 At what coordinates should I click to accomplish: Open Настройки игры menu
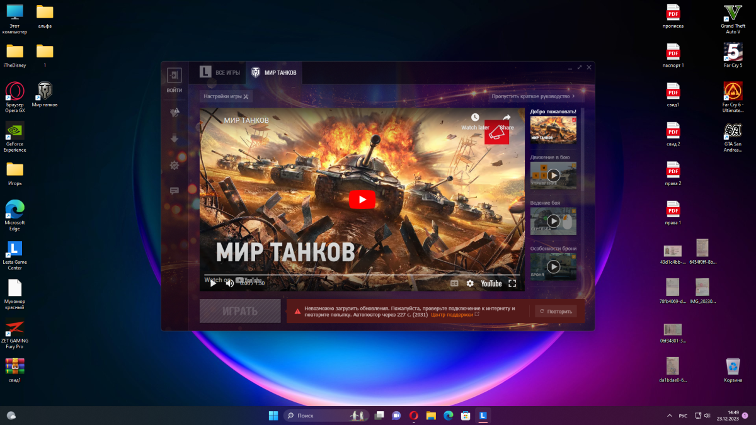pyautogui.click(x=226, y=96)
